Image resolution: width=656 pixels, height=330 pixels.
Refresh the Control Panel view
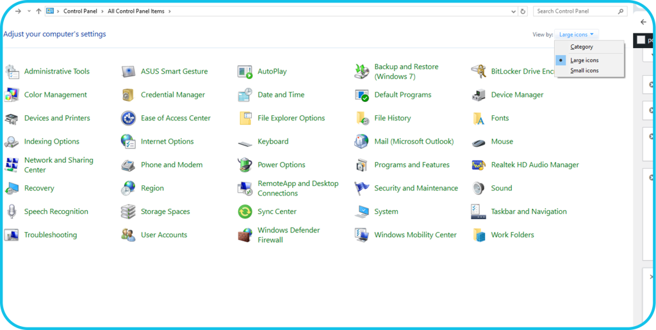(x=523, y=12)
